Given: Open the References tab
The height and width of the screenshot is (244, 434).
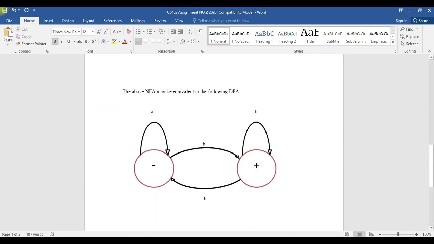Looking at the screenshot, I should 113,21.
